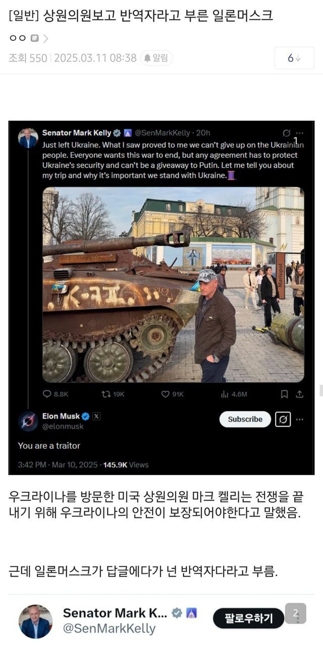The height and width of the screenshot is (647, 323).
Task: Open the tank photo in the tweet
Action: coord(173,284)
